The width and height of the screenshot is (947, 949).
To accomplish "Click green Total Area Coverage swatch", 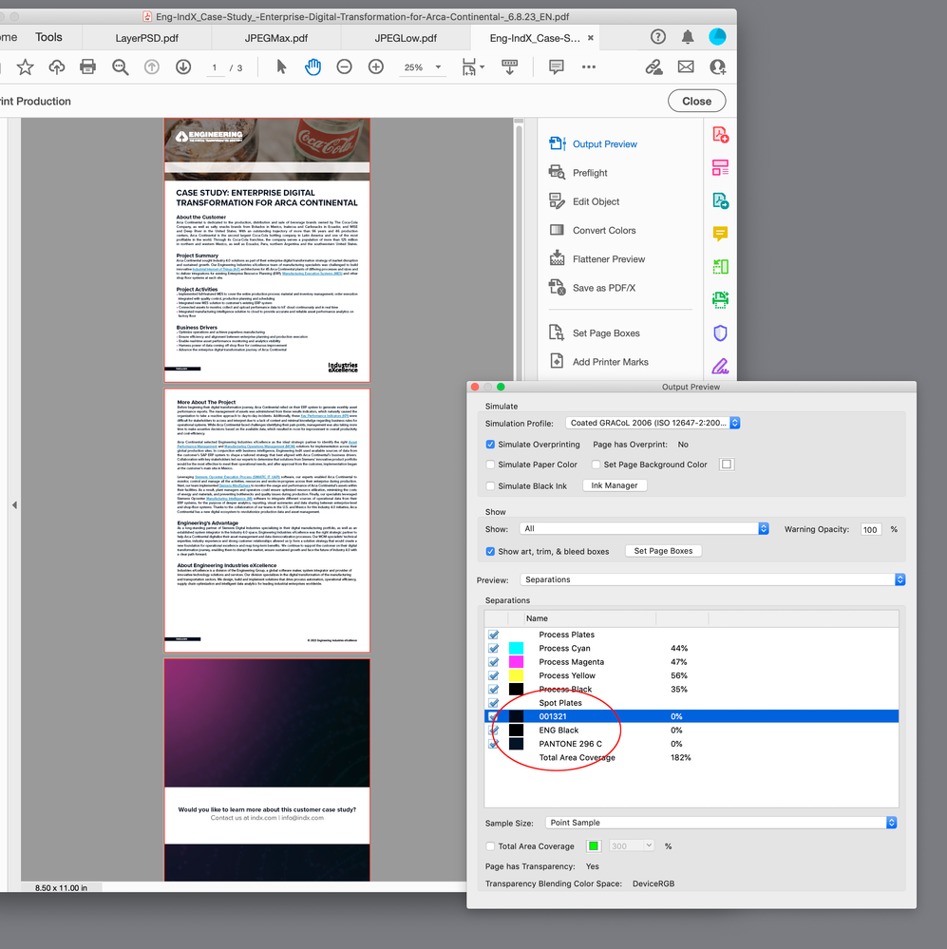I will pos(594,846).
